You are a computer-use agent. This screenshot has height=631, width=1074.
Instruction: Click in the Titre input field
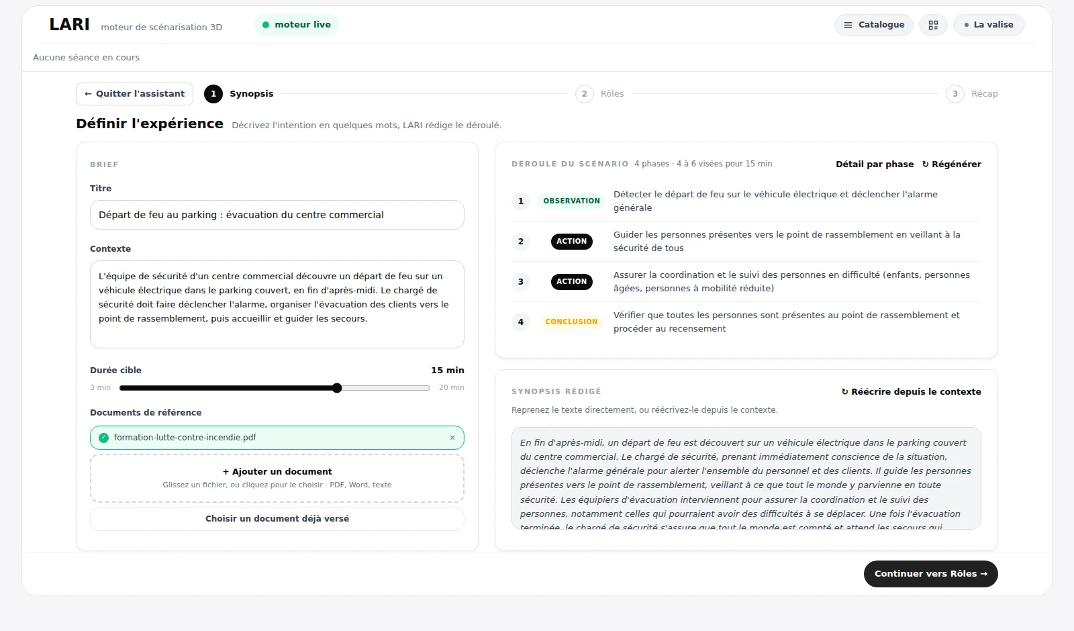tap(277, 215)
